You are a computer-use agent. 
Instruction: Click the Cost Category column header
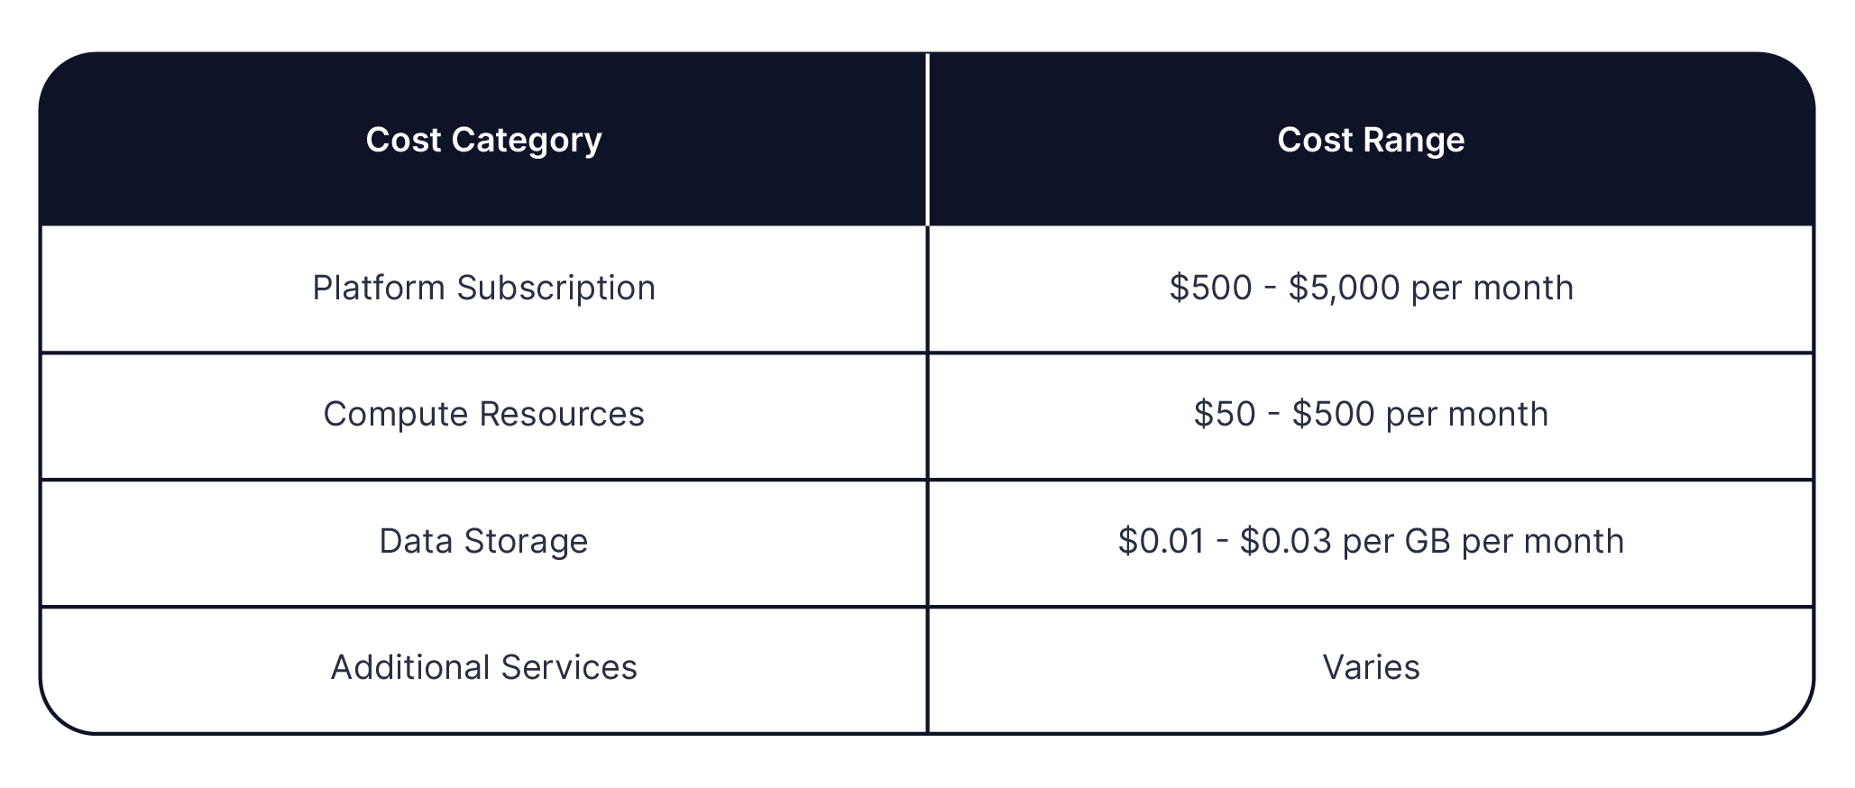(x=483, y=140)
